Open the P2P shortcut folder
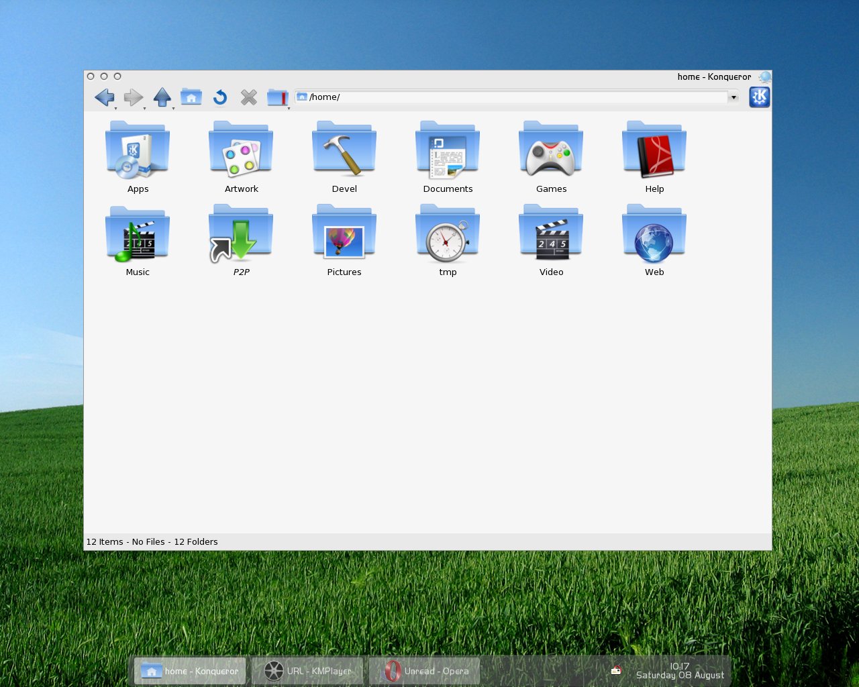859x687 pixels. (241, 241)
